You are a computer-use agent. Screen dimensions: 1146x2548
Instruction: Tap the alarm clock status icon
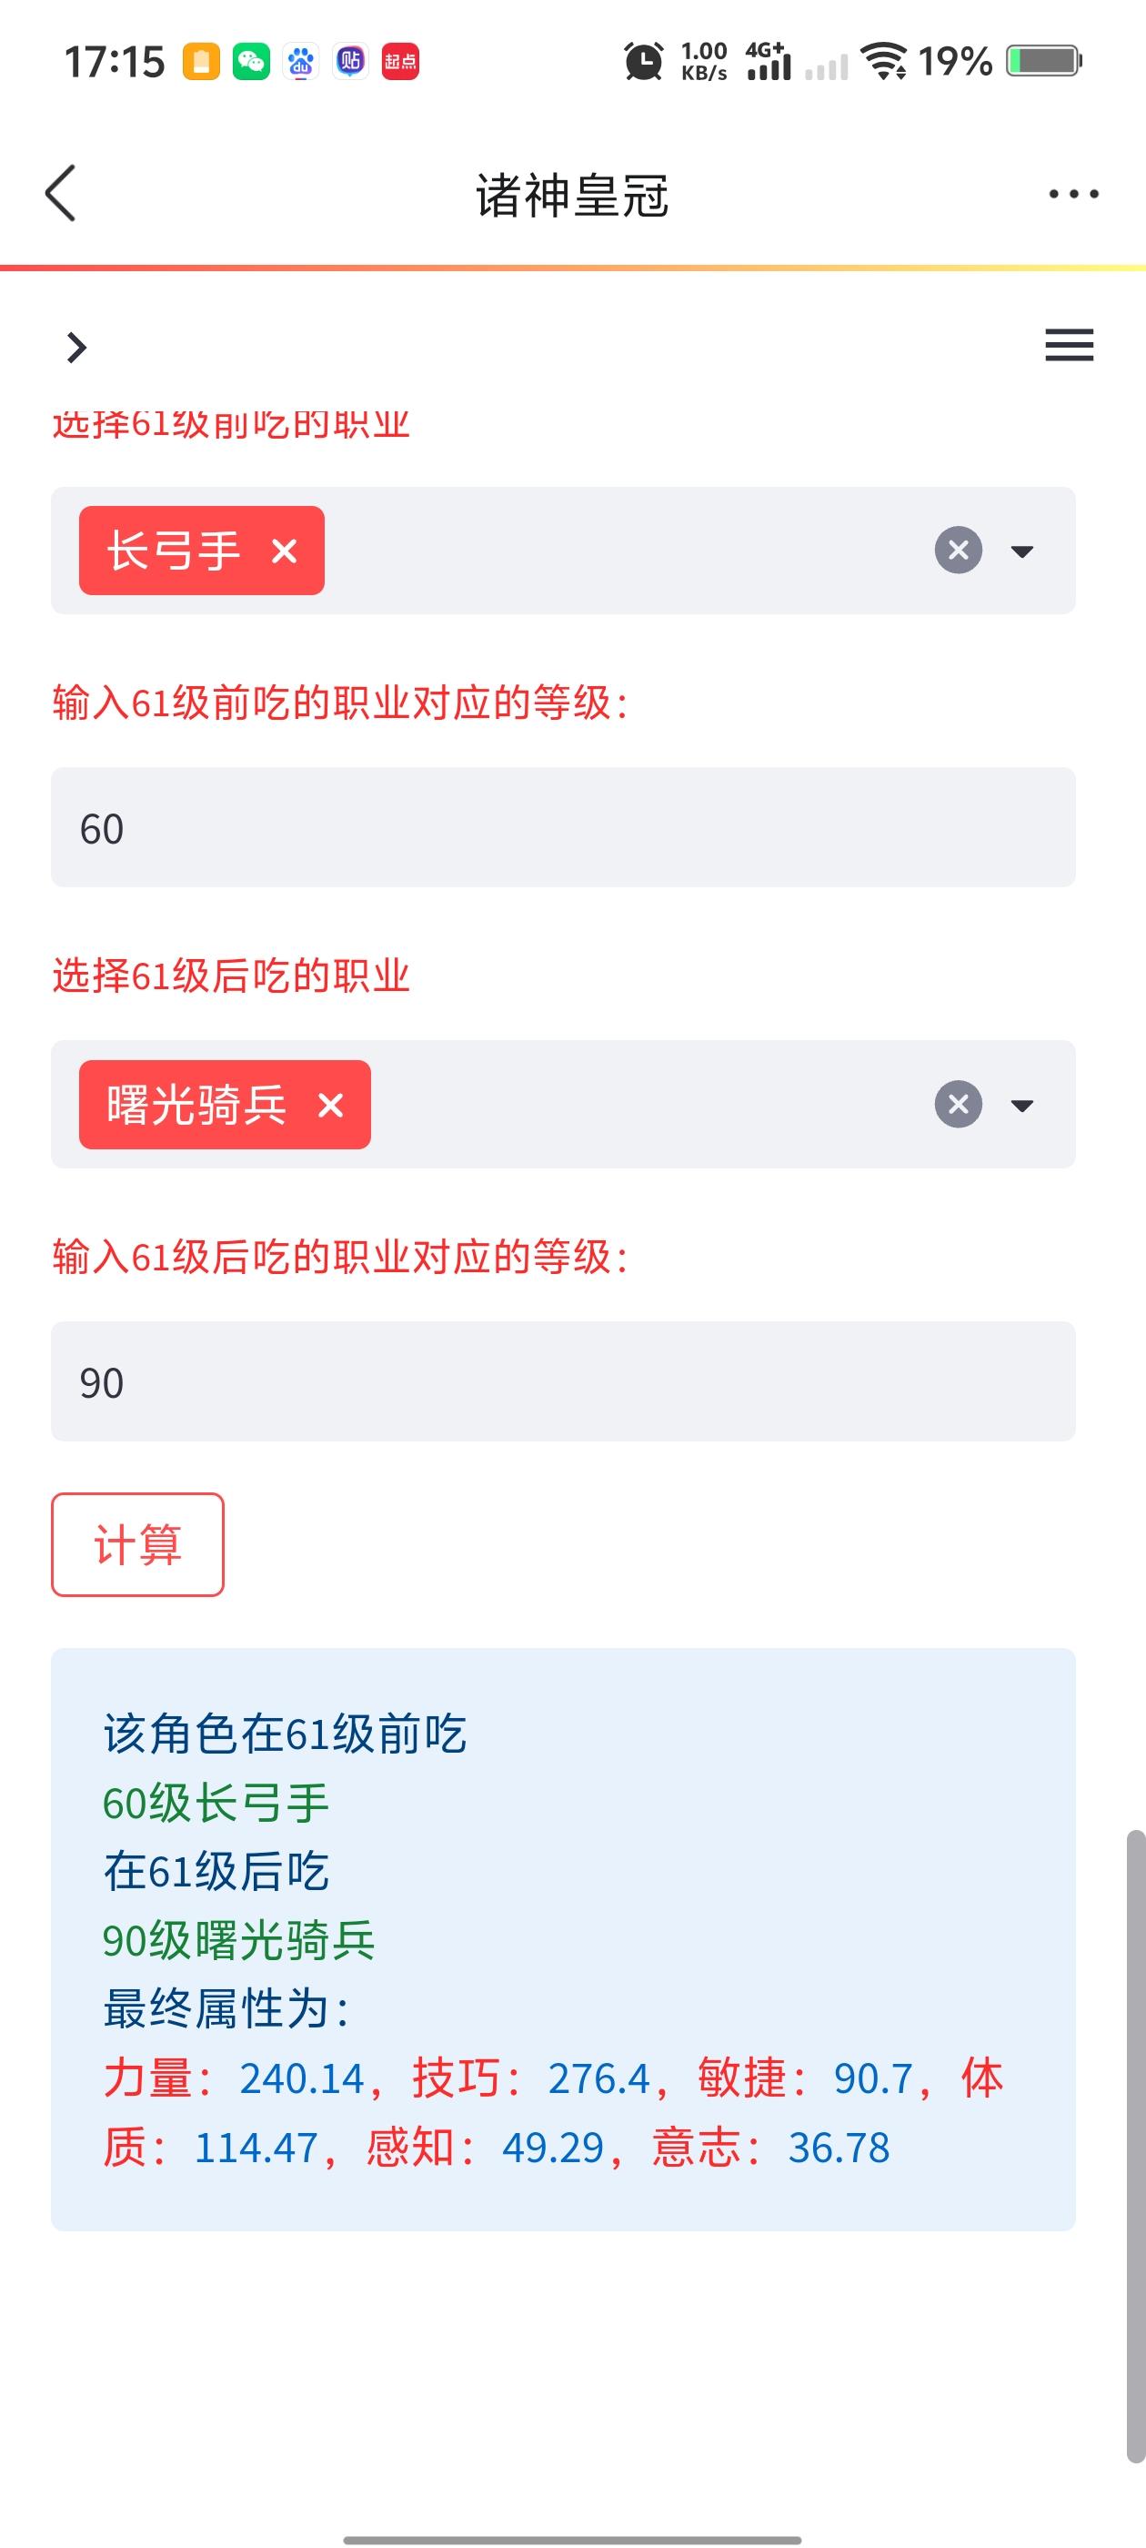(644, 61)
